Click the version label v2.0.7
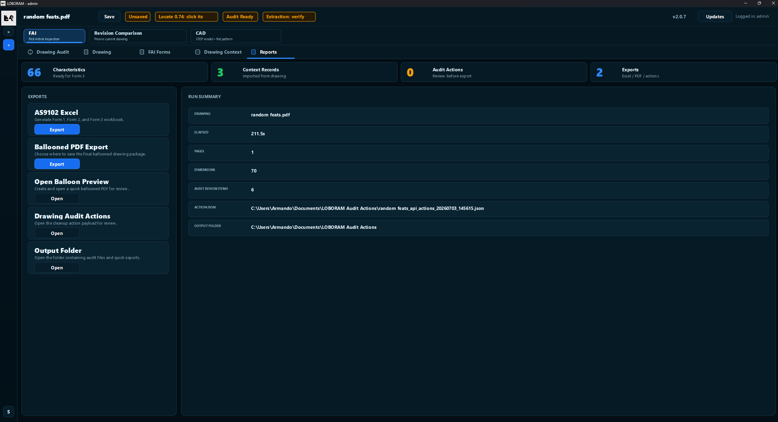778x422 pixels. click(x=679, y=17)
